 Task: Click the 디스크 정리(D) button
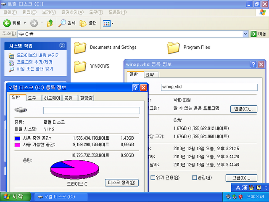point(121,183)
